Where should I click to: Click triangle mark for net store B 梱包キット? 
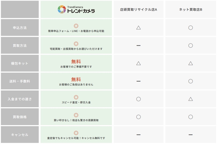[190, 63]
